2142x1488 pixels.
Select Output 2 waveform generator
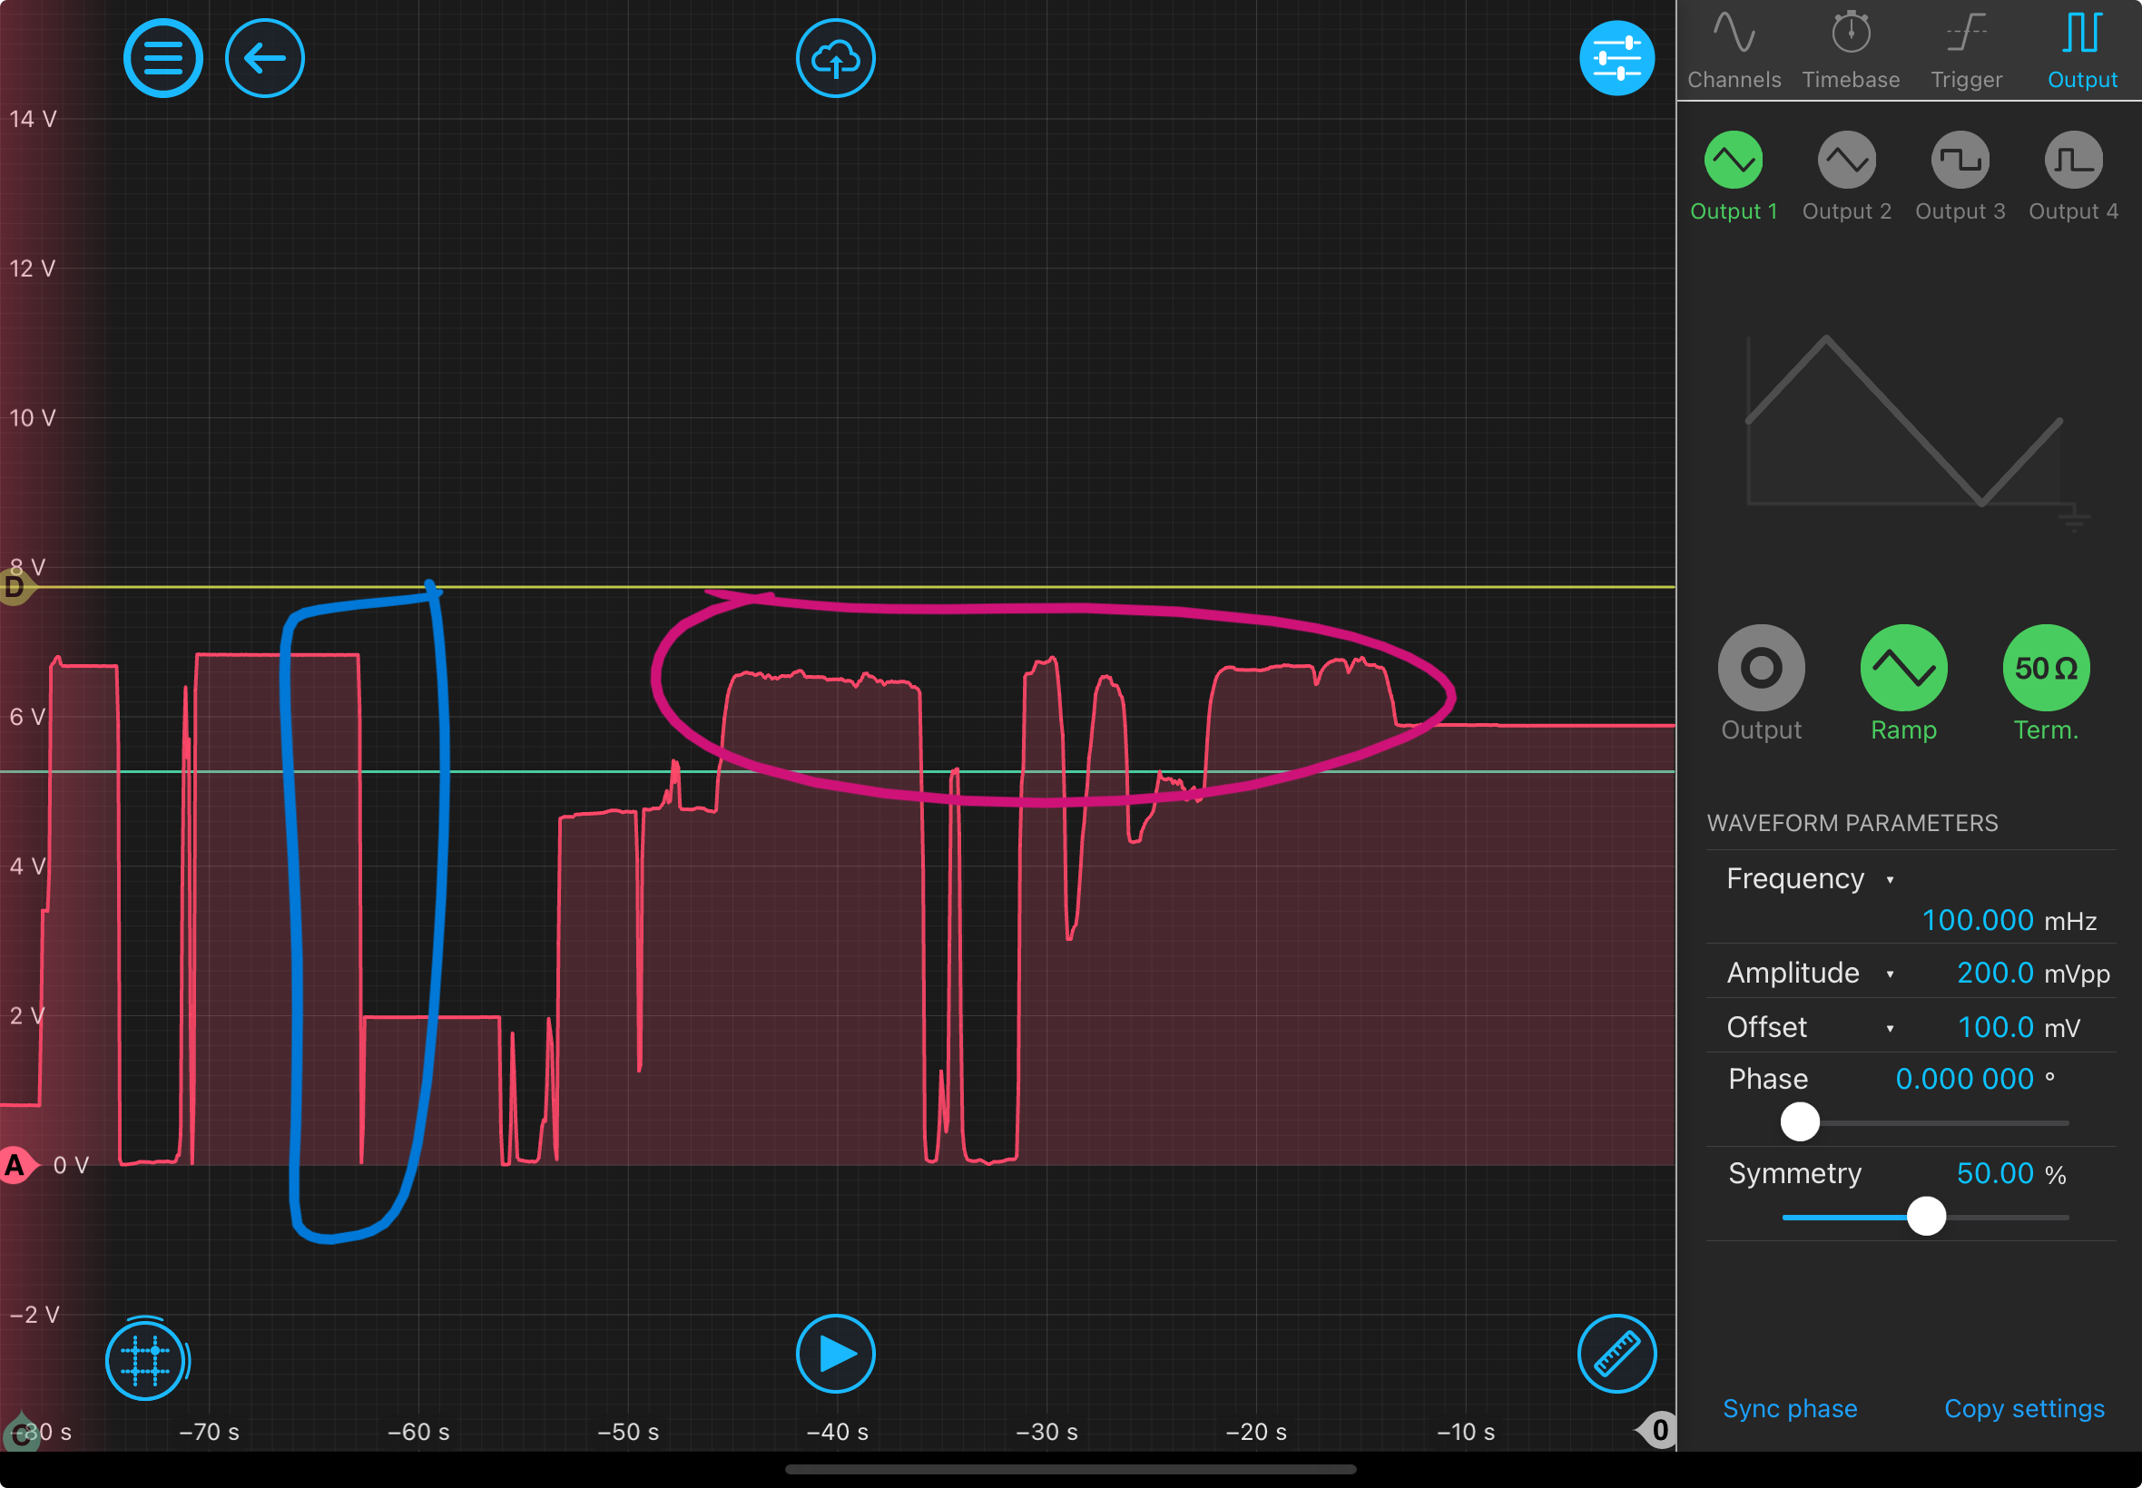pyautogui.click(x=1847, y=177)
